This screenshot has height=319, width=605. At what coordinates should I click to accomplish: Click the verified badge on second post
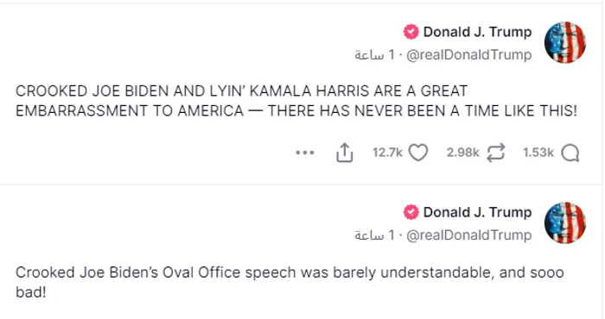(411, 212)
